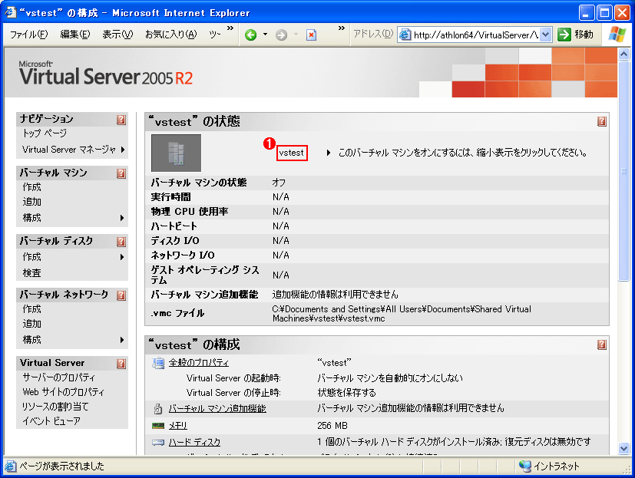635x478 pixels.
Task: Open the vstest name action menu arrow
Action: (329, 153)
